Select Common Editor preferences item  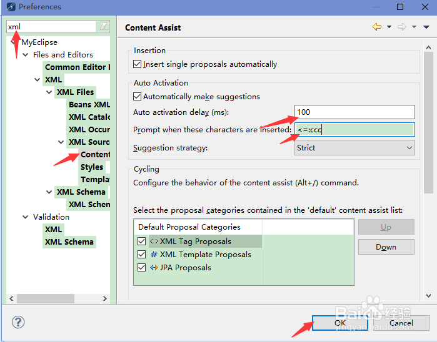(x=77, y=67)
